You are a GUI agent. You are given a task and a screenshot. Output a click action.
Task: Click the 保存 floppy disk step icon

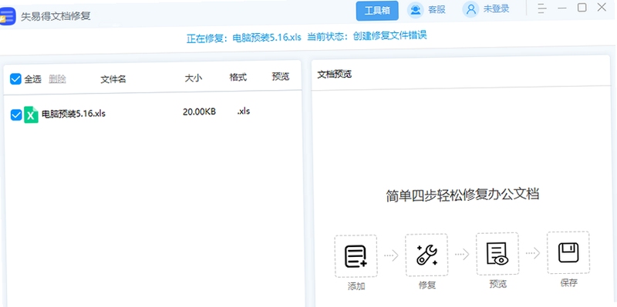(568, 252)
